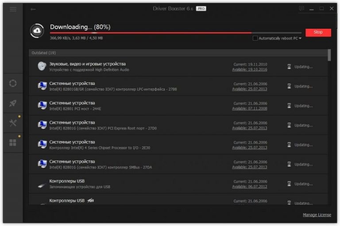Click hourglass icon on High Definition Audio row
The height and width of the screenshot is (226, 340).
pos(289,66)
